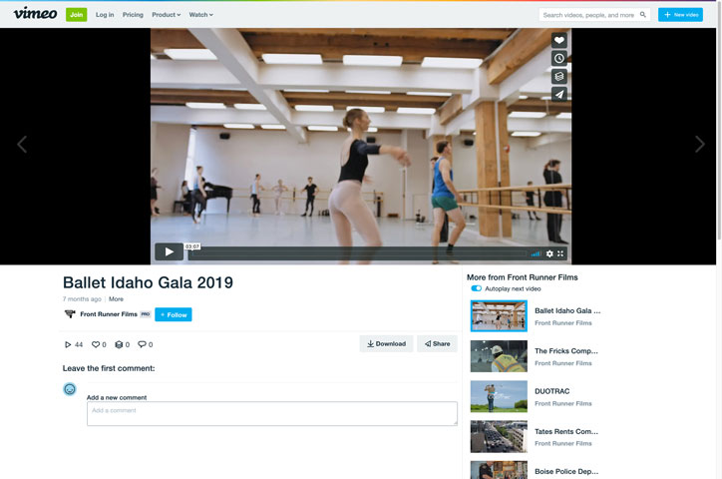The width and height of the screenshot is (722, 479).
Task: Click the plays count icon
Action: click(68, 344)
